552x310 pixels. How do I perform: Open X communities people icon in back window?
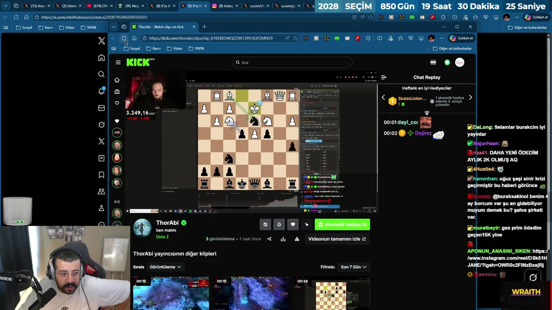pos(101,192)
